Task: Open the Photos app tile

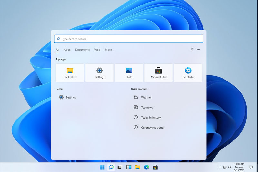Action: coord(129,73)
